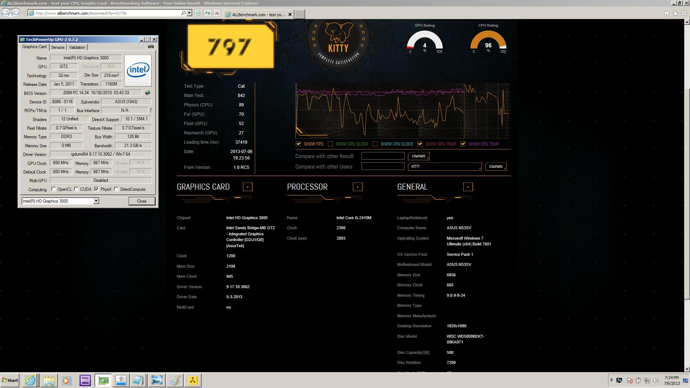Check the OpenCL computing checkbox
The image size is (690, 388).
(x=54, y=189)
